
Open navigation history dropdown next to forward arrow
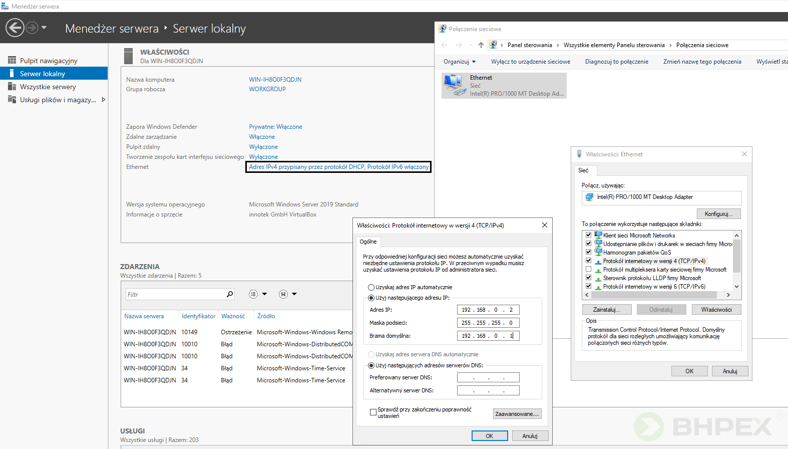[x=44, y=28]
